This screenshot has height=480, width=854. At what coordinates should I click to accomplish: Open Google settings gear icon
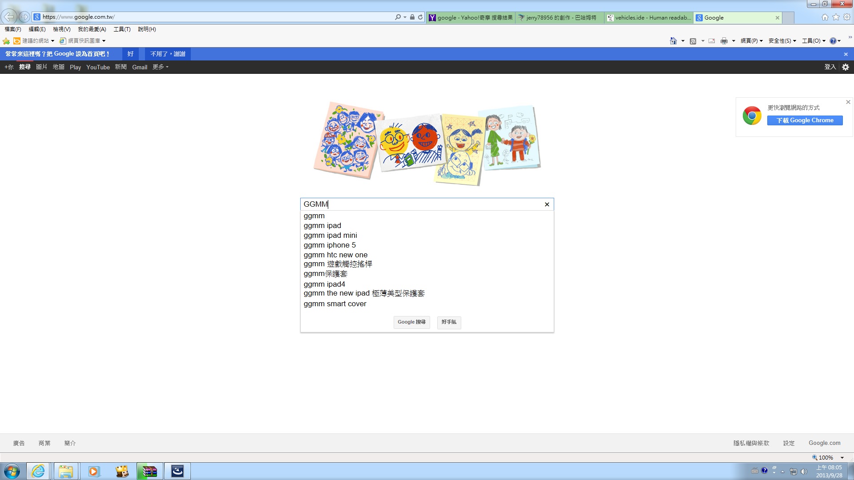click(846, 67)
